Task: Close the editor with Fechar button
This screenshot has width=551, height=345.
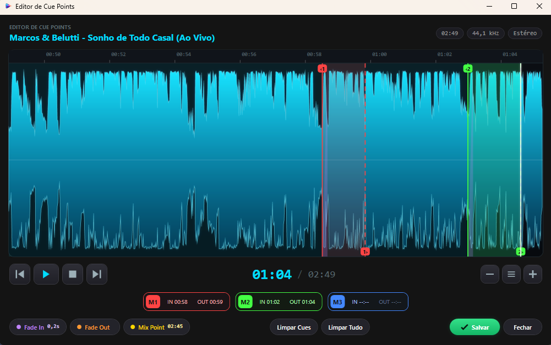Action: (522, 327)
